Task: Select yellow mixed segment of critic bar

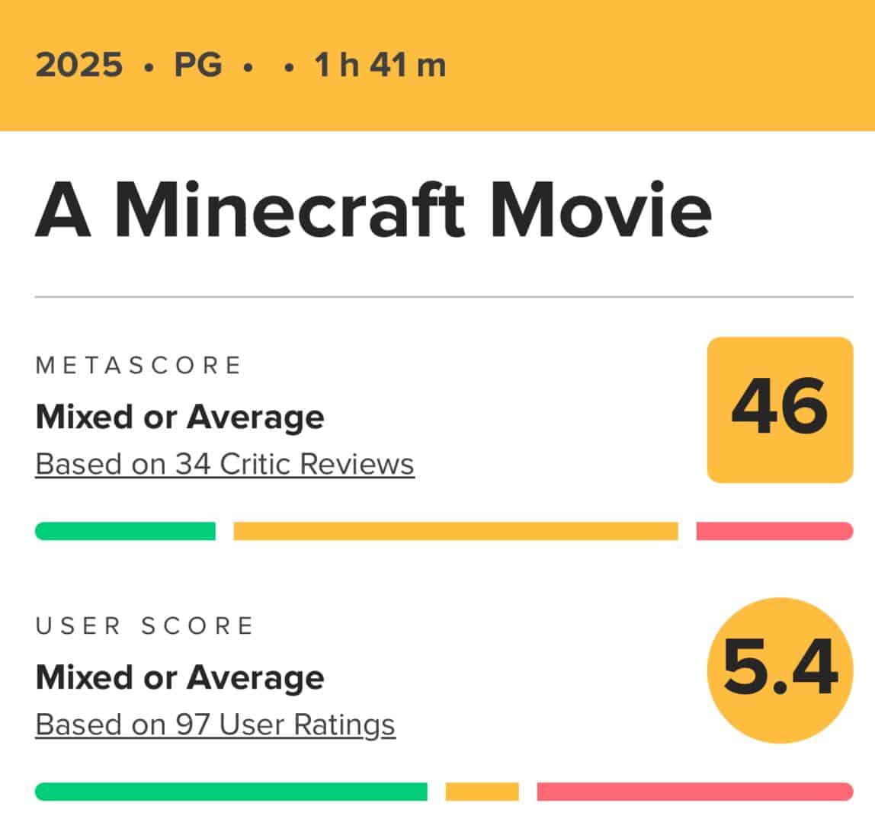Action: pos(455,530)
